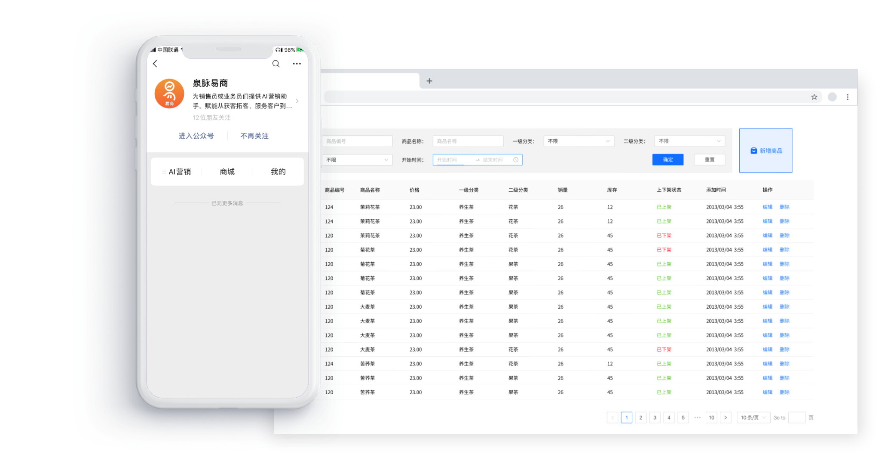Tap the 商城 menu tab on phone

(227, 172)
